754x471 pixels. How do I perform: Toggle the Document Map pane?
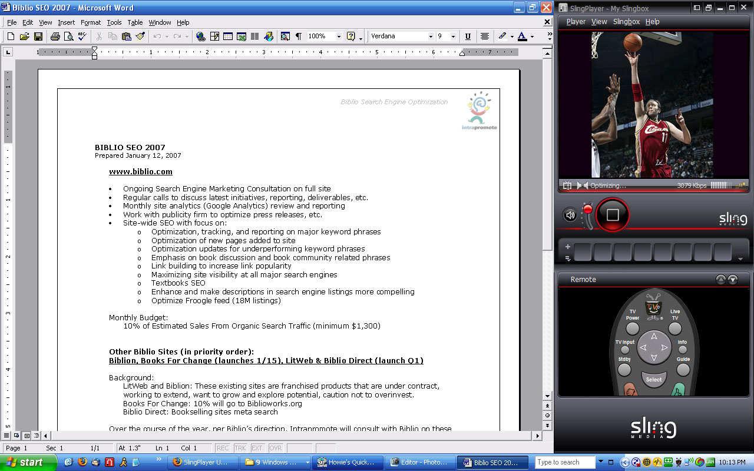pyautogui.click(x=285, y=37)
